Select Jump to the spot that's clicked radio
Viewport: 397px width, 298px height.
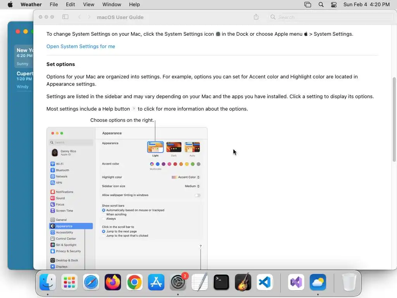point(104,236)
